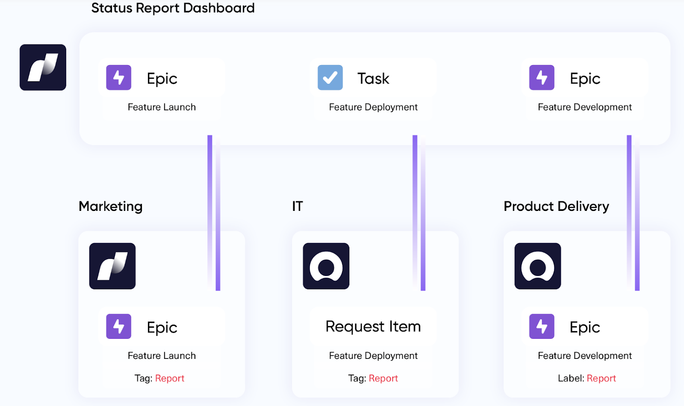Click the Product Delivery section heading
684x406 pixels.
[x=556, y=207]
